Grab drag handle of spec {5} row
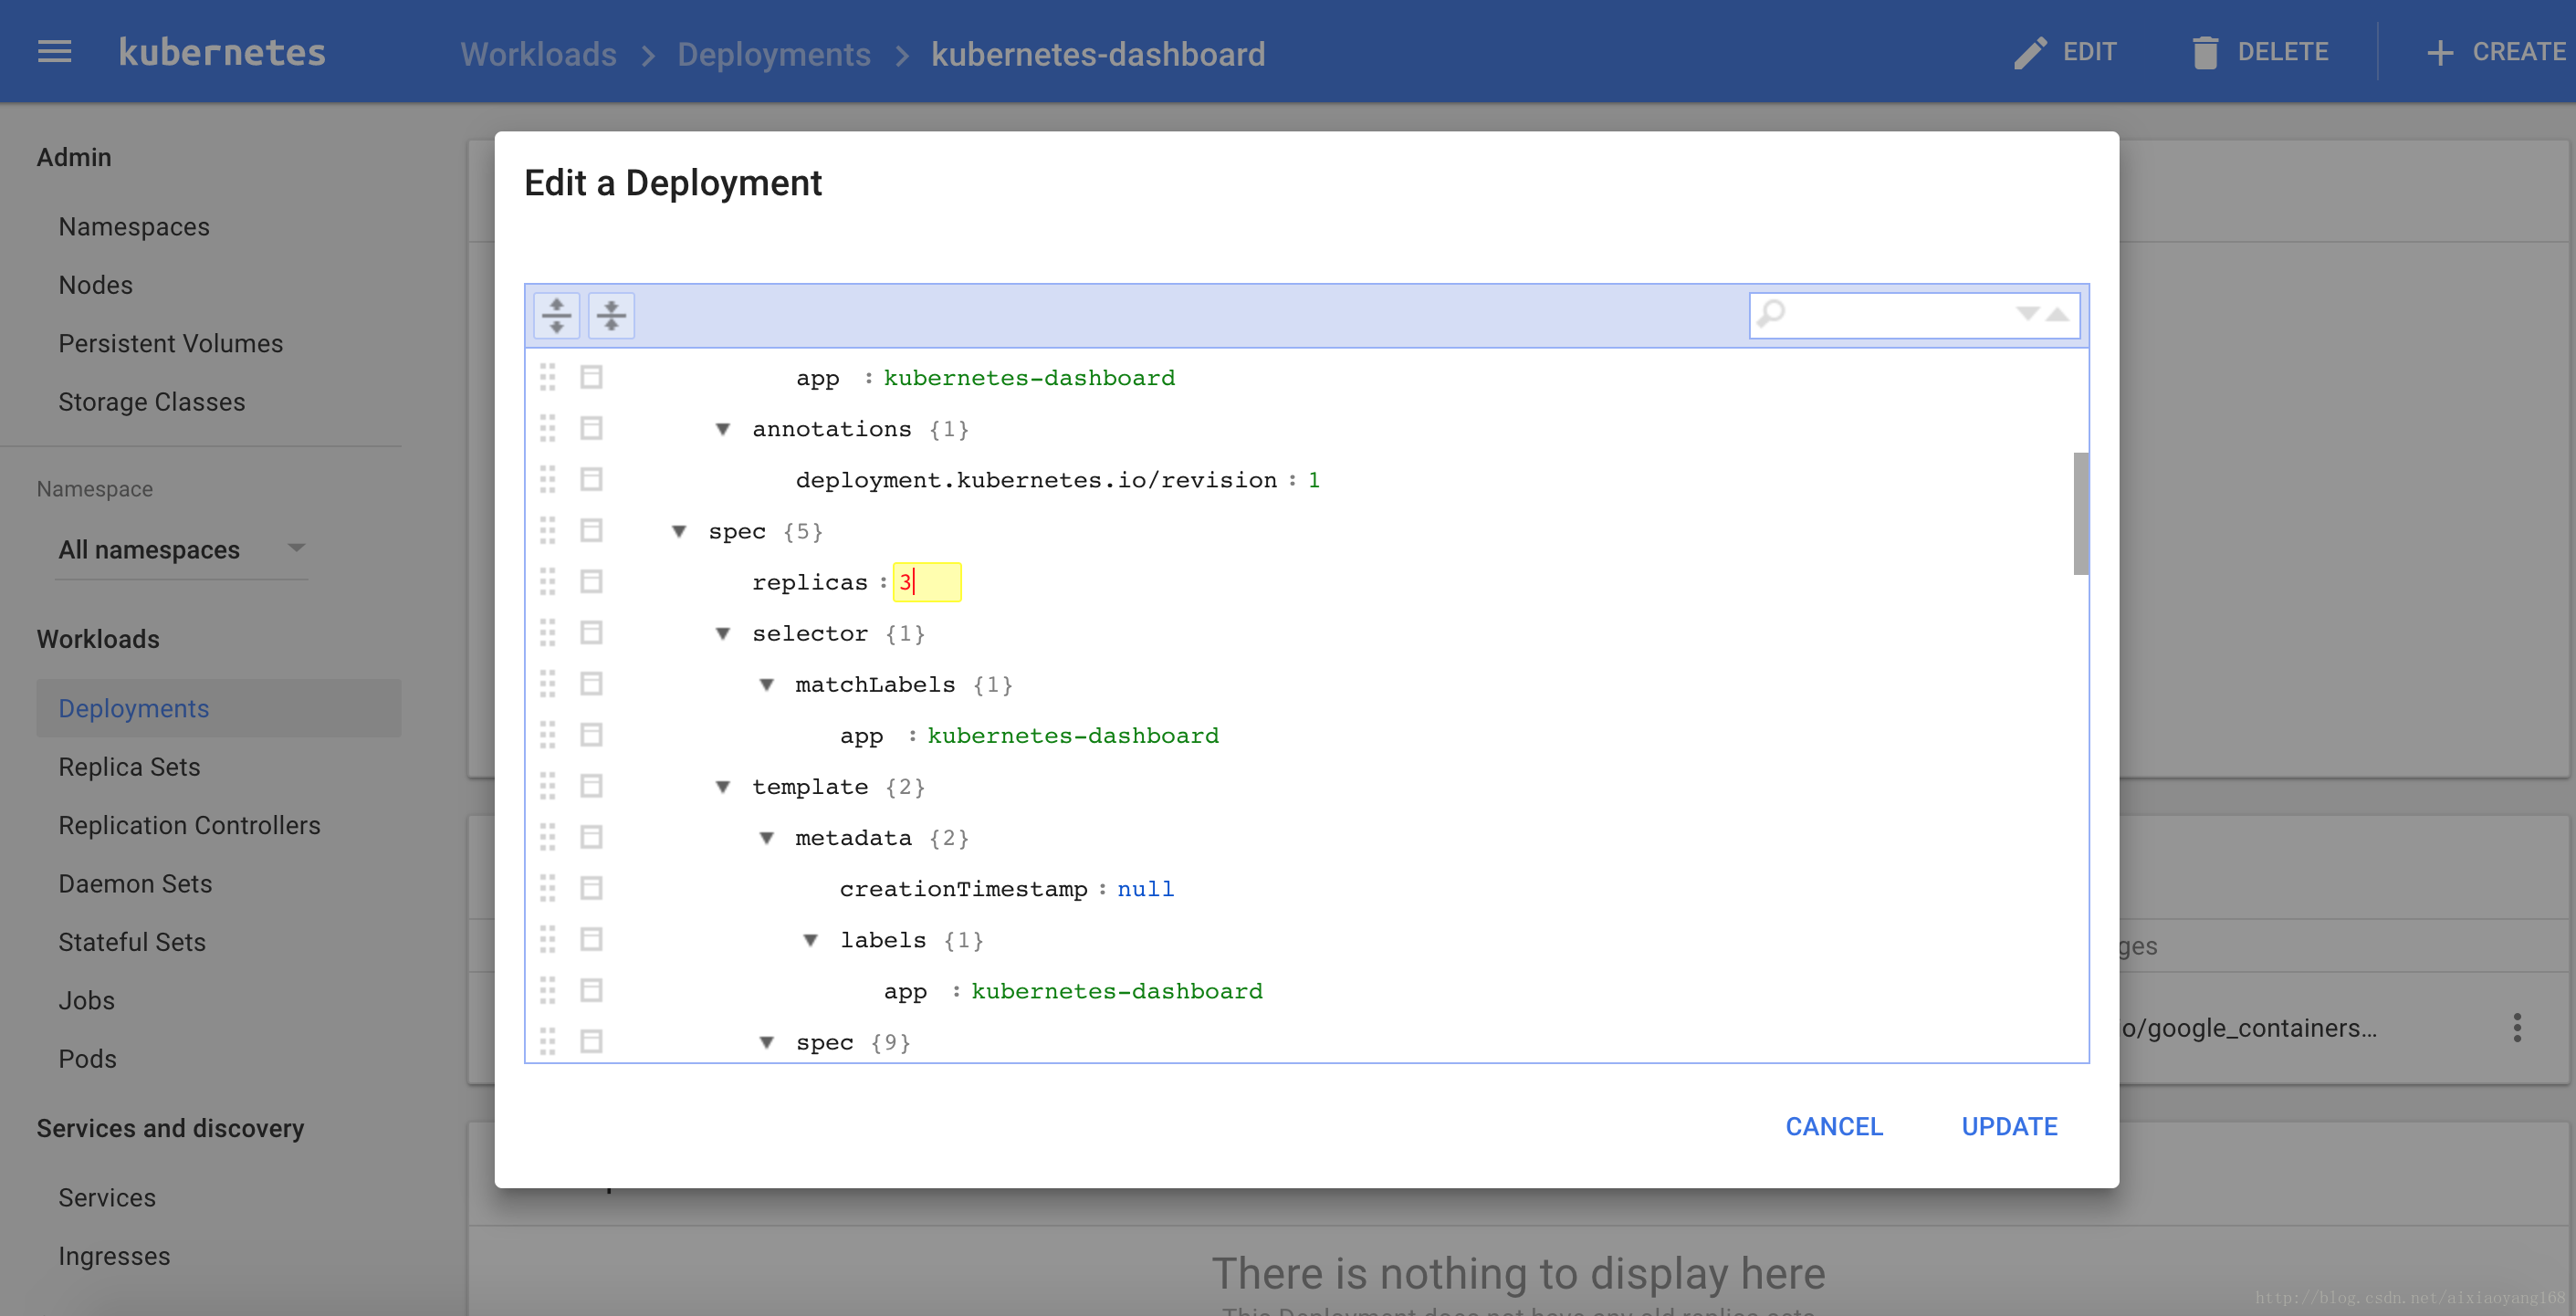This screenshot has width=2576, height=1316. point(547,530)
